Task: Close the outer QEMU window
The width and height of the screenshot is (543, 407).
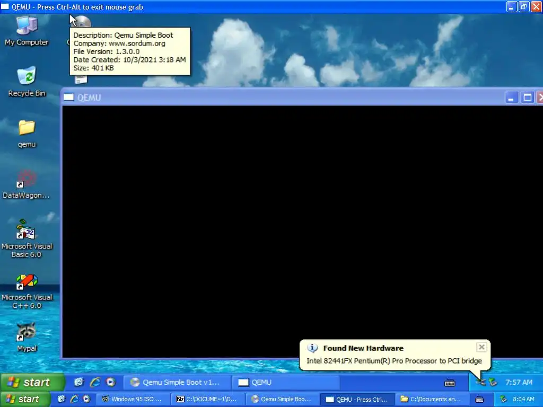Action: click(536, 6)
